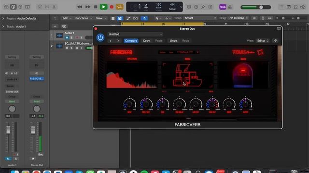Toggle FabricVerb plugin power button
Viewport: 309px width, 173px height.
100,37
